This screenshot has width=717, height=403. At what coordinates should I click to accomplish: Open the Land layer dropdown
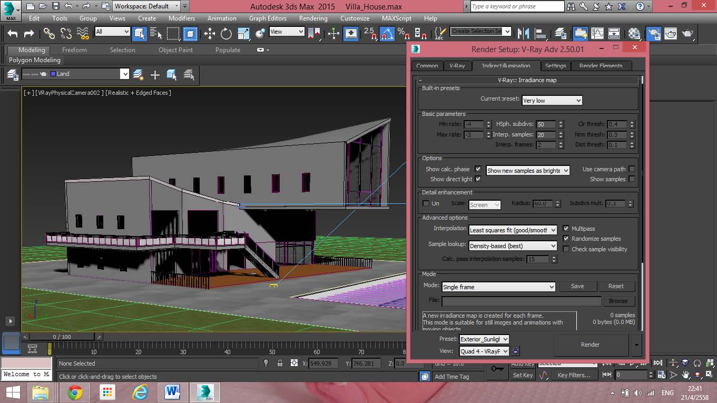pos(76,74)
